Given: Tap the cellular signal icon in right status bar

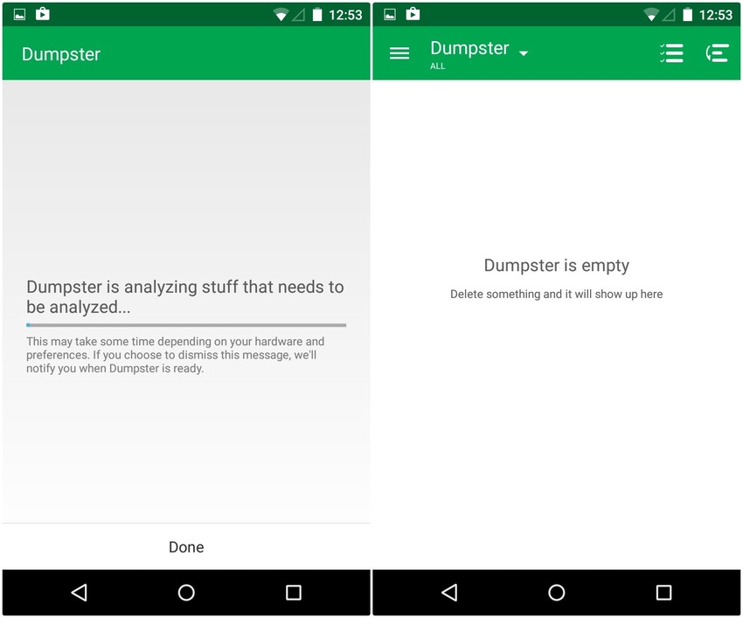Looking at the screenshot, I should [x=669, y=15].
